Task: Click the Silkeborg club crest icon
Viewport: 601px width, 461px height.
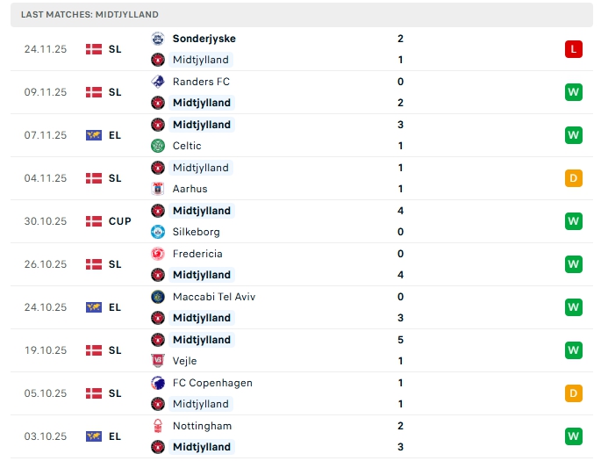Action: point(158,232)
